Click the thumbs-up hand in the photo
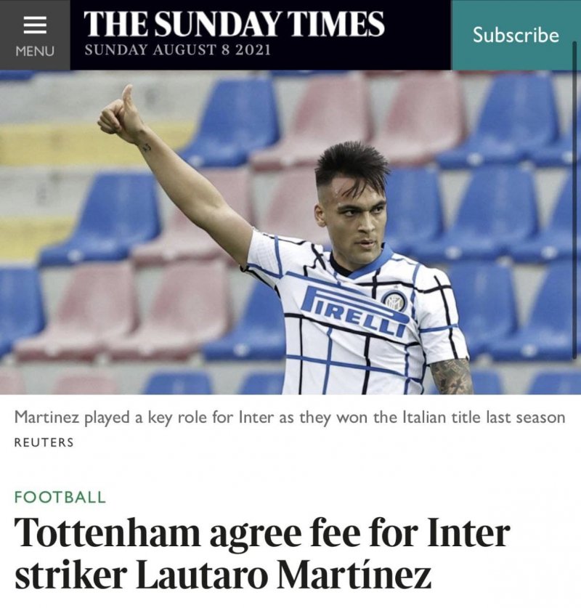The width and height of the screenshot is (581, 608). [x=120, y=111]
